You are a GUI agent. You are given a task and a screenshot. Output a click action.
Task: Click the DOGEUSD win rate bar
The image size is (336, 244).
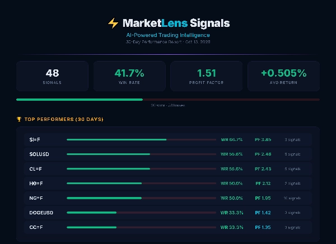[142, 213]
